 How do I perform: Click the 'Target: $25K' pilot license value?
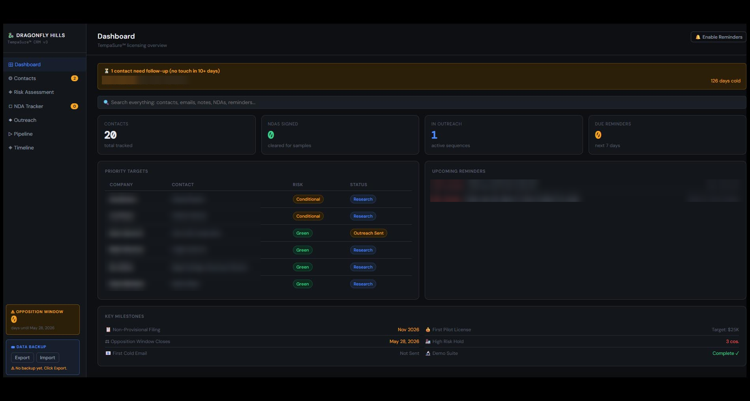725,330
